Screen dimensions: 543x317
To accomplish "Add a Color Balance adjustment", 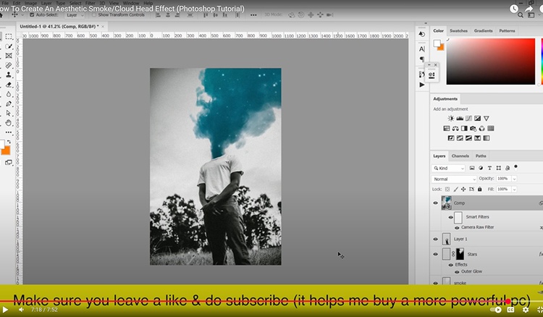I will coord(455,128).
